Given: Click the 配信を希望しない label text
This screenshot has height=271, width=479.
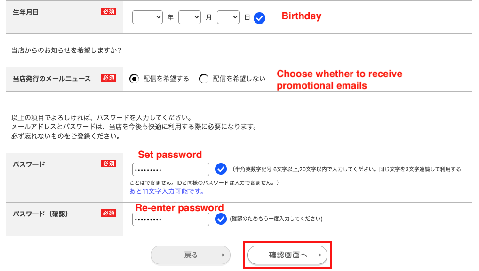Looking at the screenshot, I should [239, 79].
